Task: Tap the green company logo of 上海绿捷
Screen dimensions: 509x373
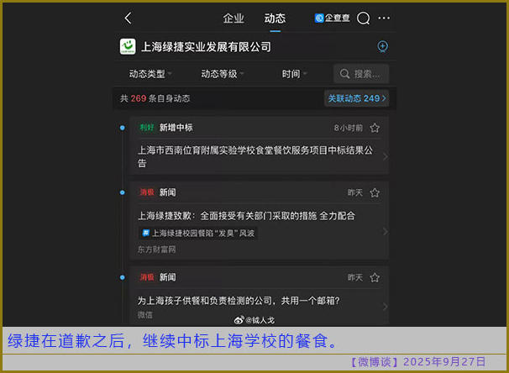Action: (x=128, y=47)
